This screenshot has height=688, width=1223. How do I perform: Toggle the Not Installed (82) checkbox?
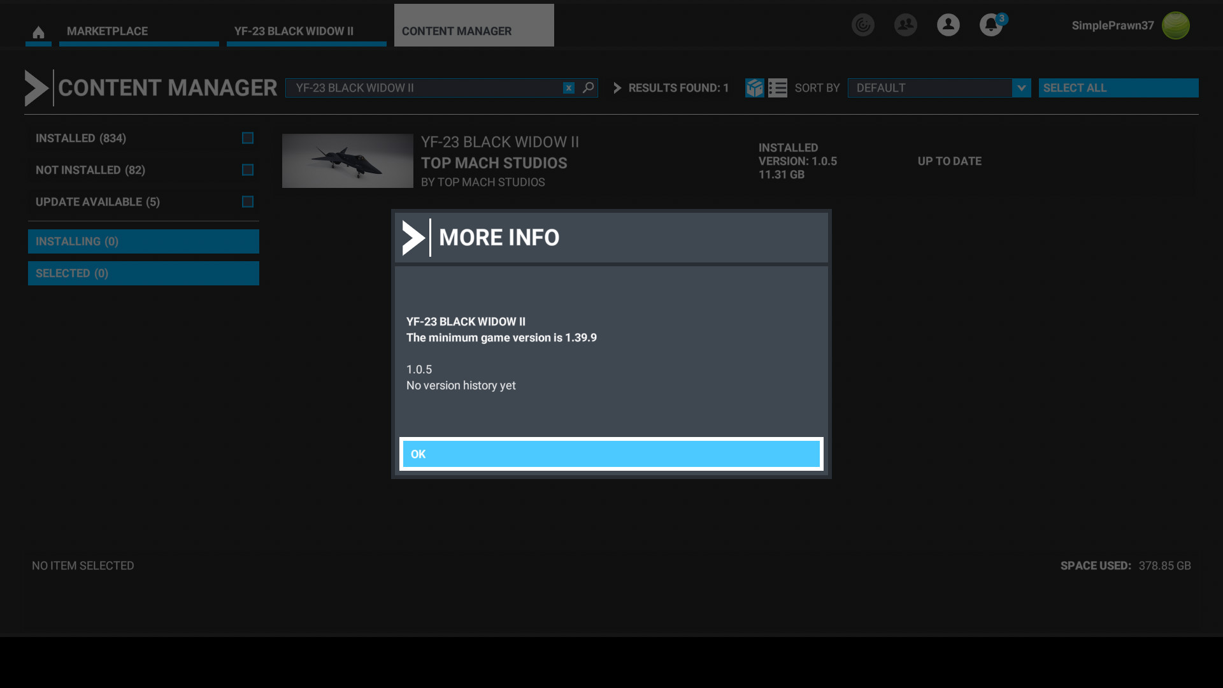(x=248, y=170)
